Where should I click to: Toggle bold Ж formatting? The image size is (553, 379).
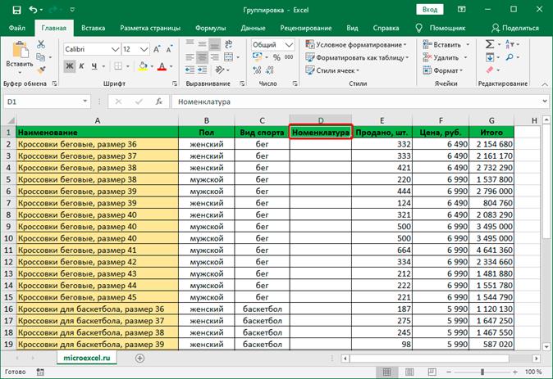point(70,66)
